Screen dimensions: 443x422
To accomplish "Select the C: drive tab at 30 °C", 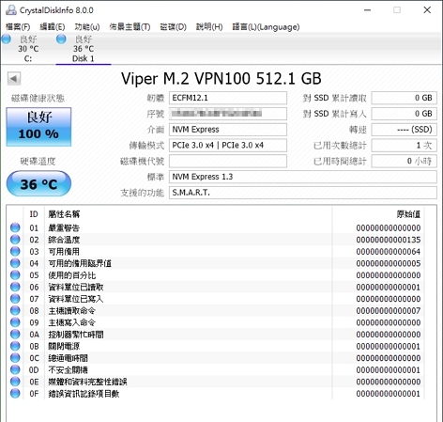I will coord(28,49).
